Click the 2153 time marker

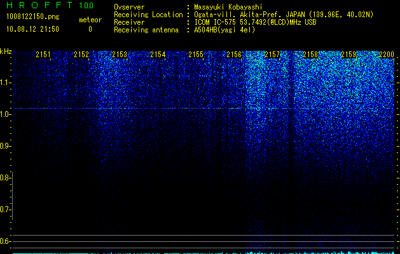[x=120, y=55]
